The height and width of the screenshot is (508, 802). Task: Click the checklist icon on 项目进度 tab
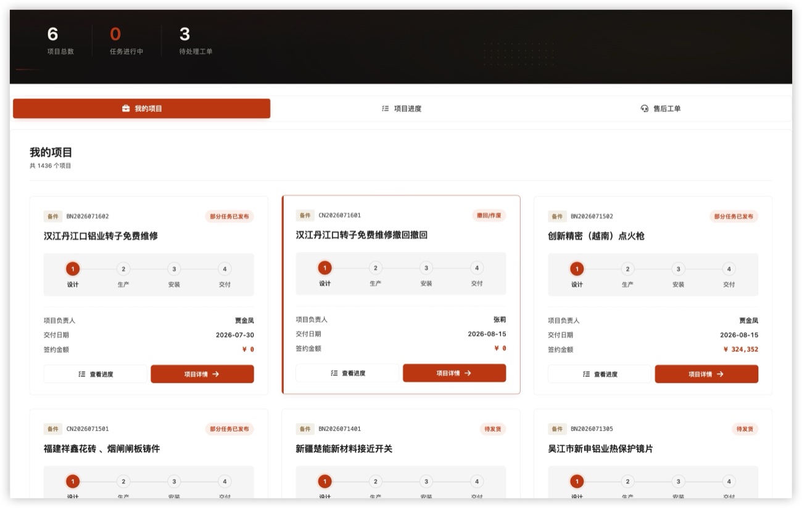coord(386,109)
